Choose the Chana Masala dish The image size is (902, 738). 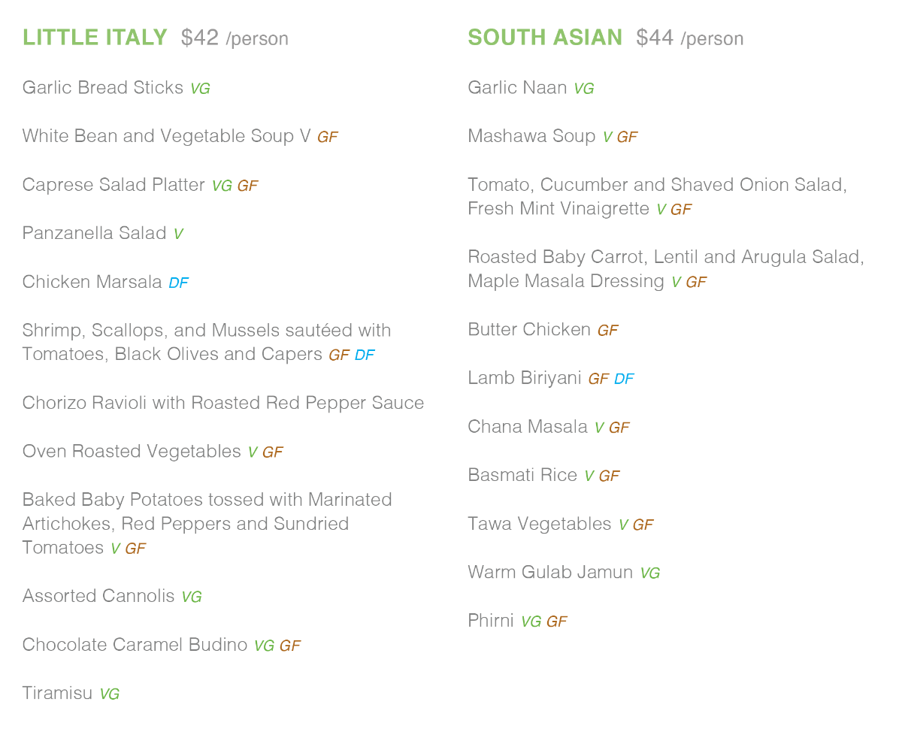[528, 427]
